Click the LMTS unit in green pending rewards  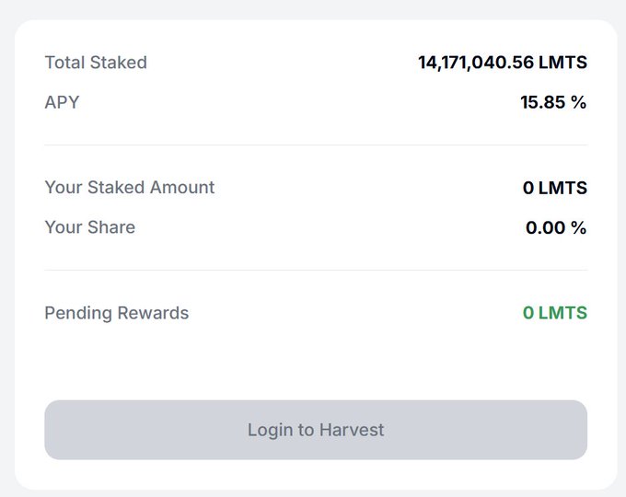coord(562,313)
